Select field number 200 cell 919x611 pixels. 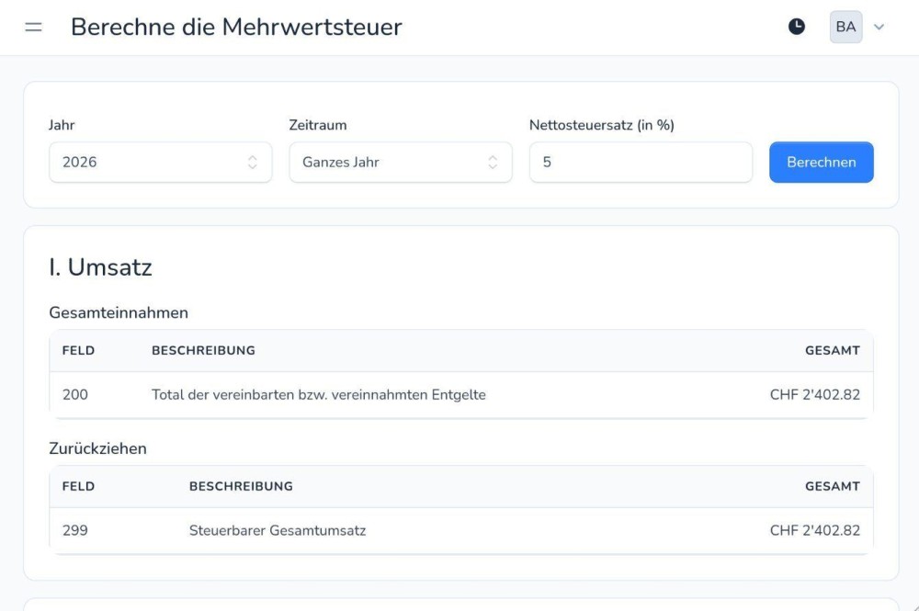[75, 395]
